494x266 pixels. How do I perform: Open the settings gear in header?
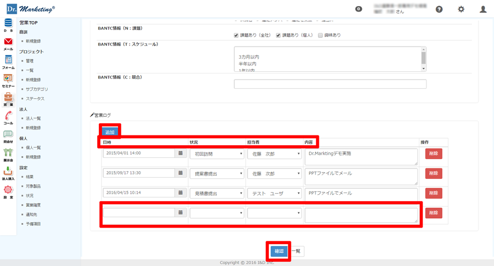coord(461,9)
